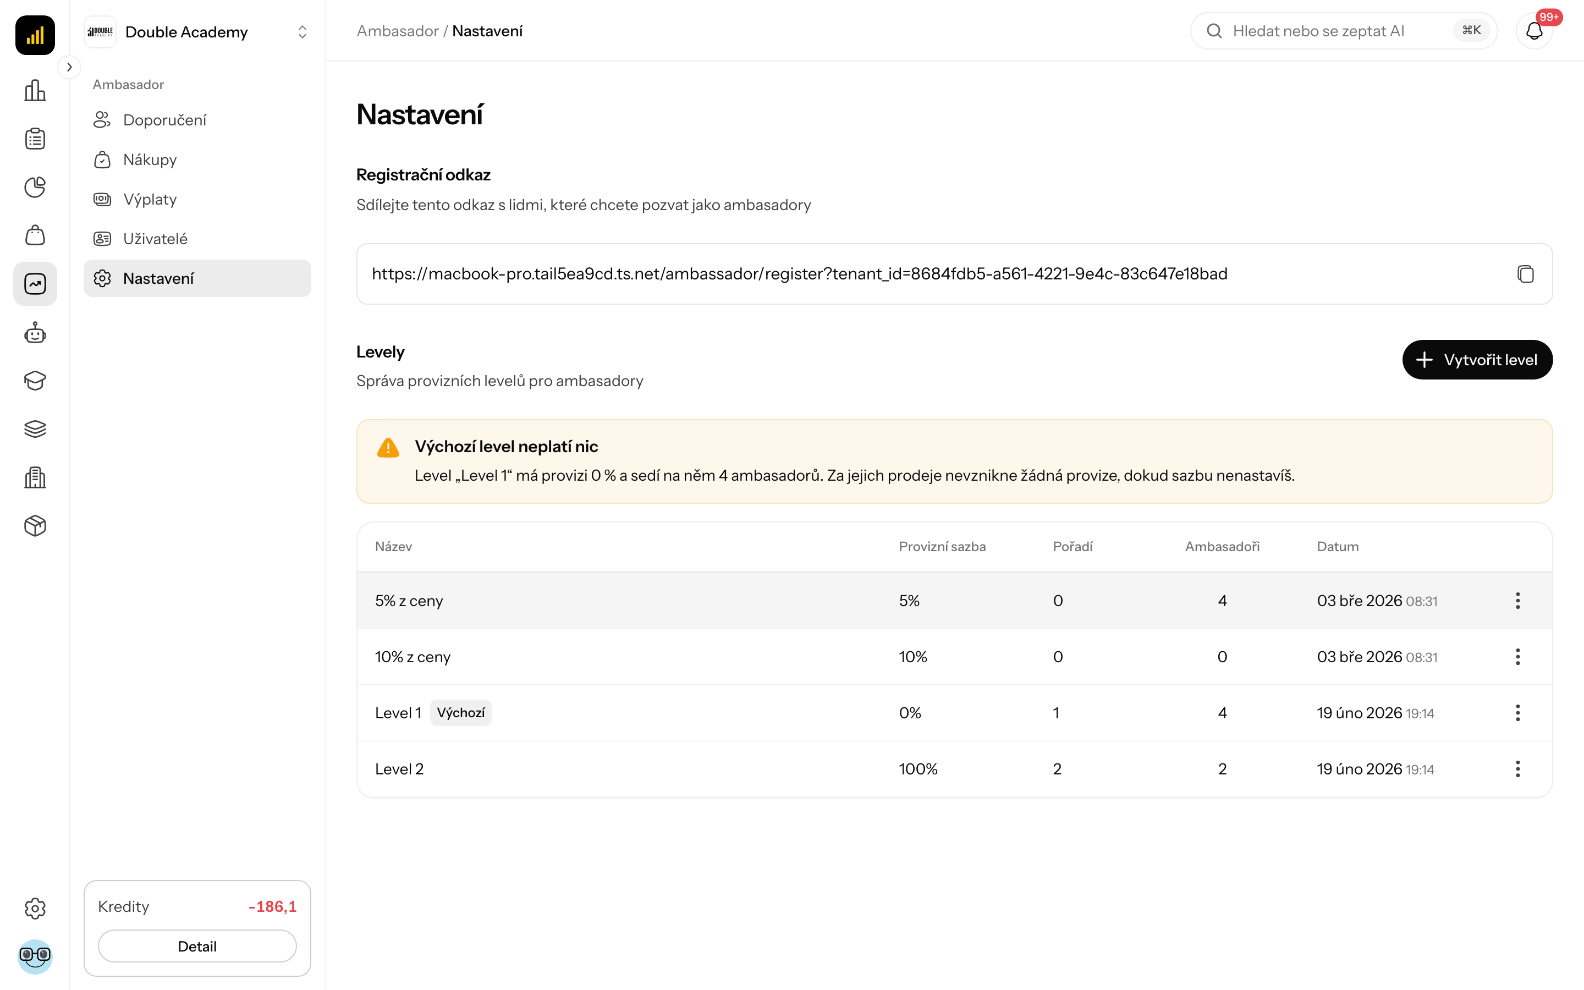
Task: Open the actions menu for 5% z ceny row
Action: 1517,601
